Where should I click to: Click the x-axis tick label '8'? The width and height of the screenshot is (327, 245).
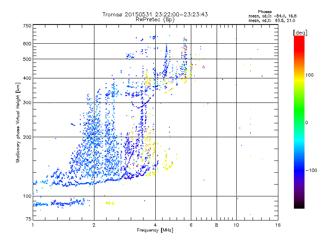(217, 225)
